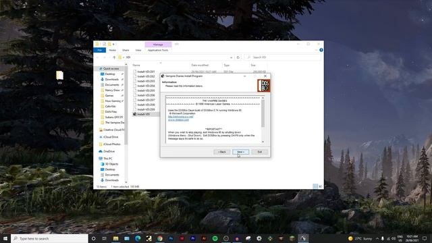Click the installer scrollbar up arrow

point(263,97)
